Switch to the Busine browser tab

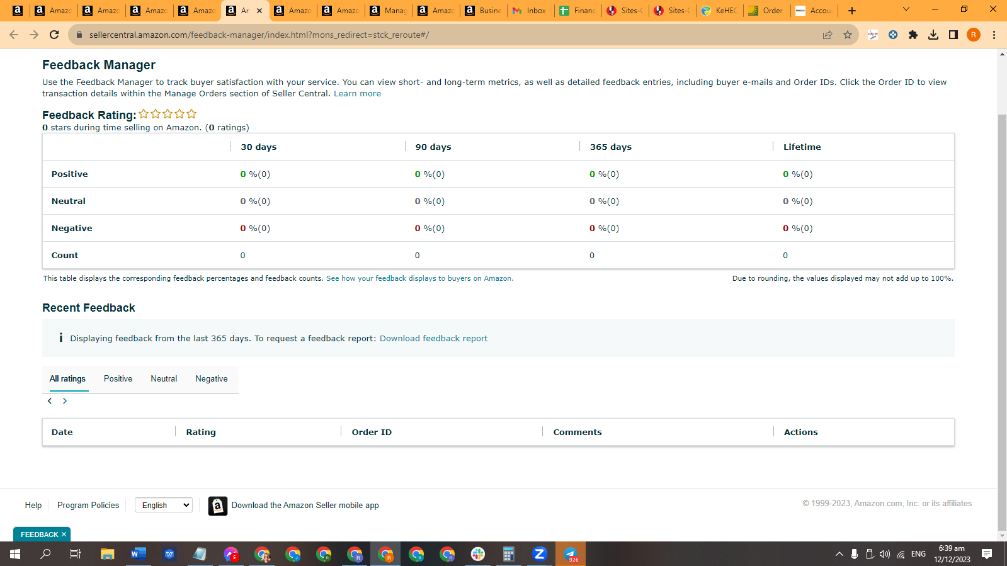(484, 11)
